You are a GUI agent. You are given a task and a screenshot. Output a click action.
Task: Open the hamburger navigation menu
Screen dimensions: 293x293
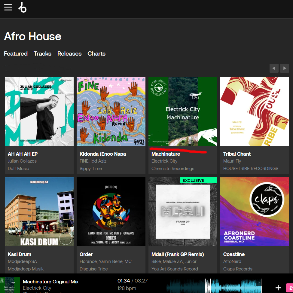click(8, 7)
